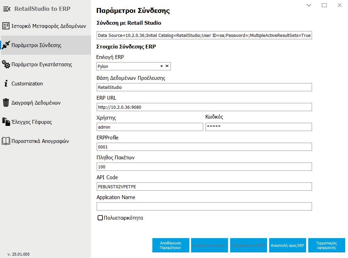Go to Παράμετροι Εγκατάστασης section
The image size is (348, 258).
coord(42,64)
